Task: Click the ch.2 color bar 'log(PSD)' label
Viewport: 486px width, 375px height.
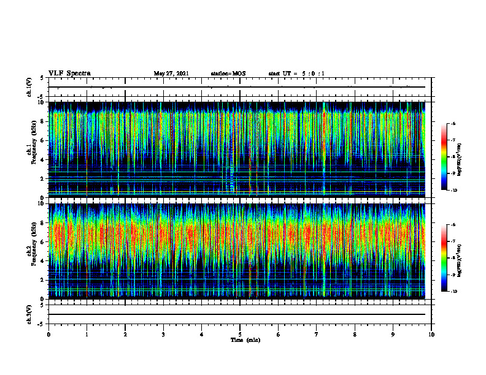Action: (460, 261)
